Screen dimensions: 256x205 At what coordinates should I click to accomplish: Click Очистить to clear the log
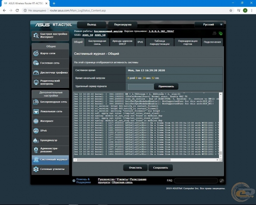(135, 167)
